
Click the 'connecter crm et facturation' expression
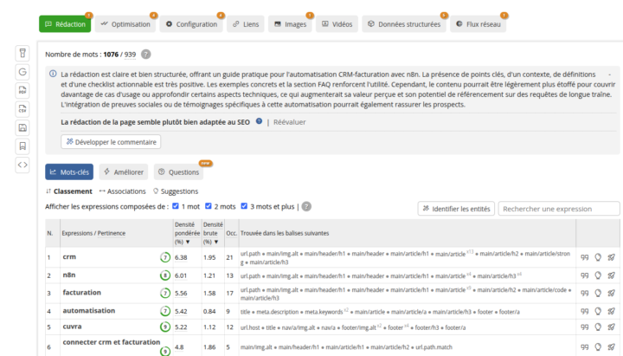point(112,341)
